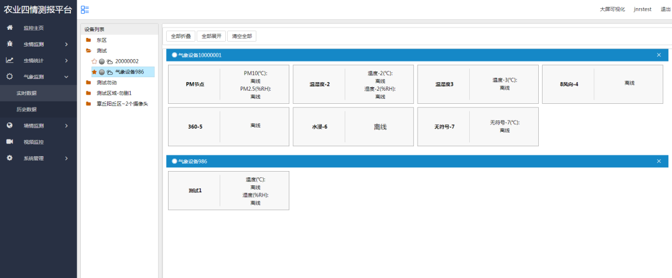
Task: Click the gear icon for 系统管理
Action: pos(9,158)
